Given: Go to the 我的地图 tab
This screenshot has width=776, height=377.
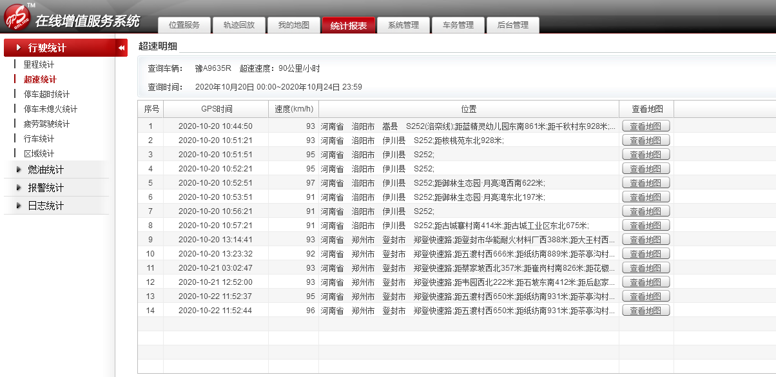Looking at the screenshot, I should [293, 25].
